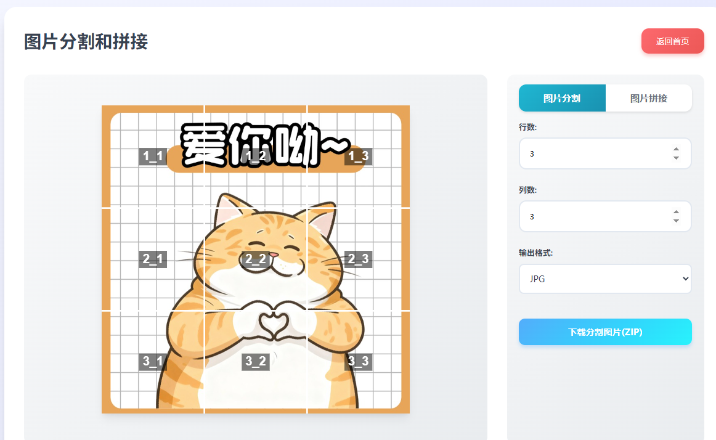Increase the 行数 row count stepper

[x=676, y=149]
